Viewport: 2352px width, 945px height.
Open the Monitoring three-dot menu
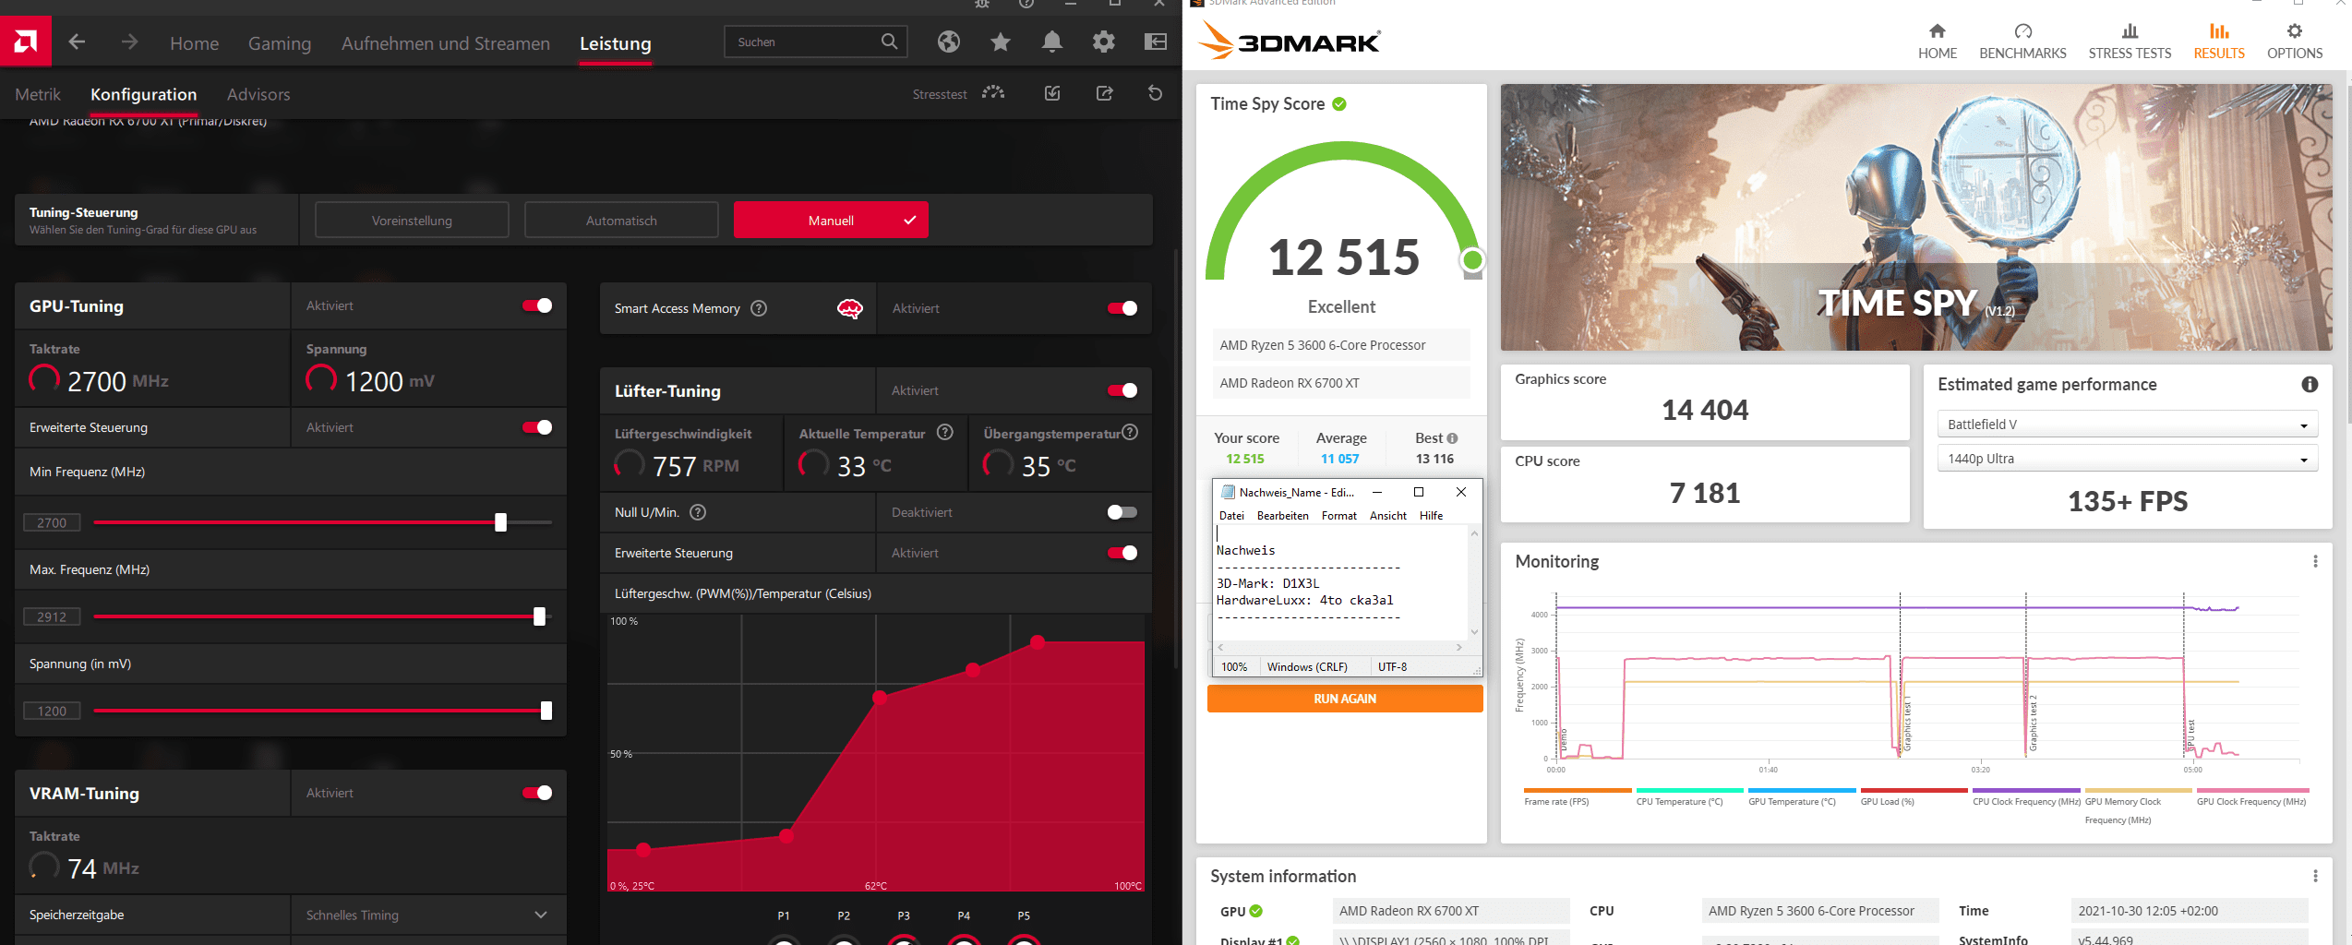pos(2315,561)
